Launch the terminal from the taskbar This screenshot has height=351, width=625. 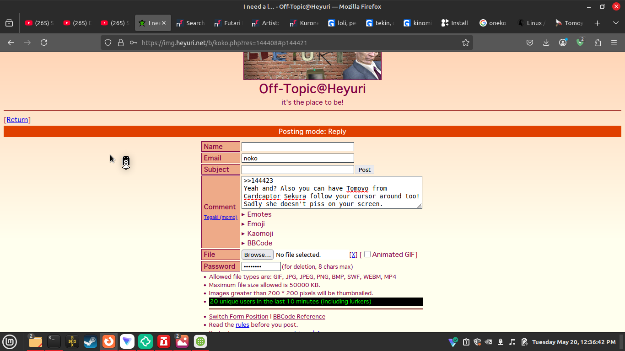tap(54, 341)
